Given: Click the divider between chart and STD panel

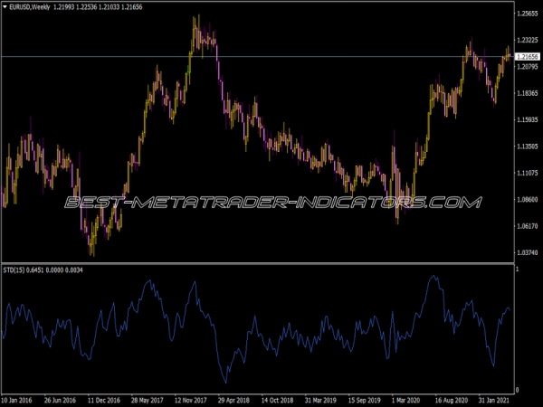Looking at the screenshot, I should [x=253, y=263].
